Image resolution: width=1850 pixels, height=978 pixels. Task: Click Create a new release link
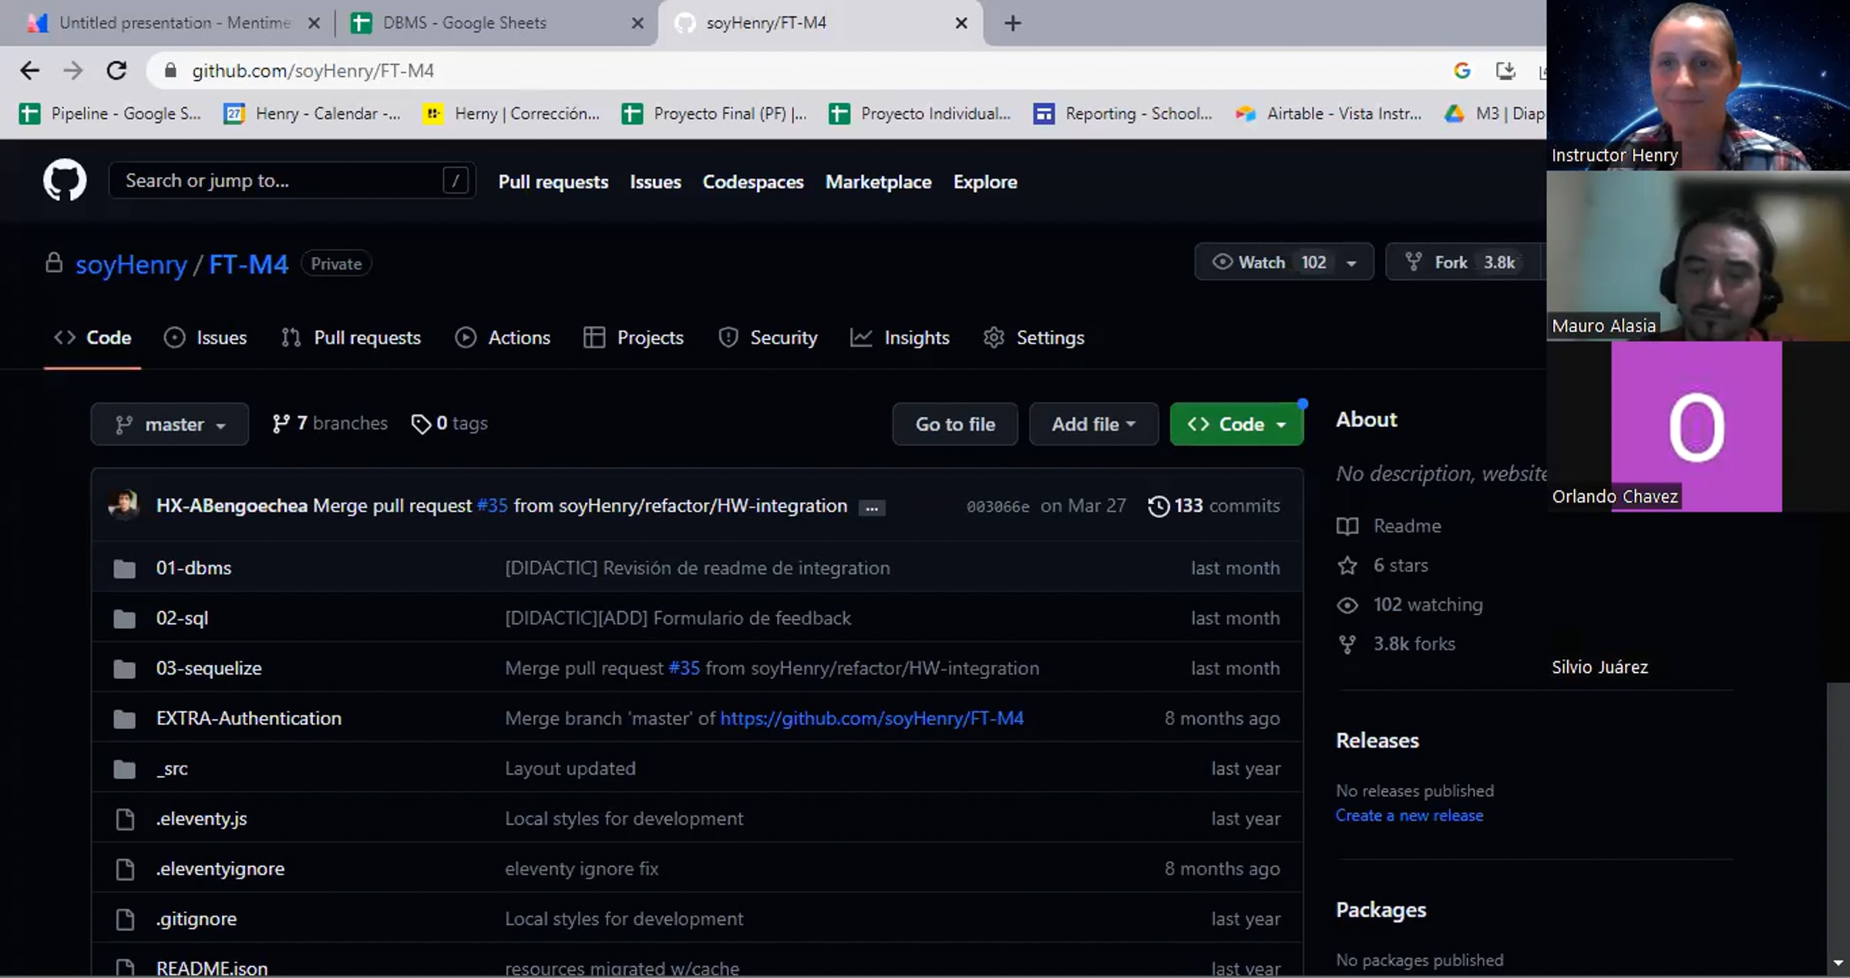coord(1408,815)
